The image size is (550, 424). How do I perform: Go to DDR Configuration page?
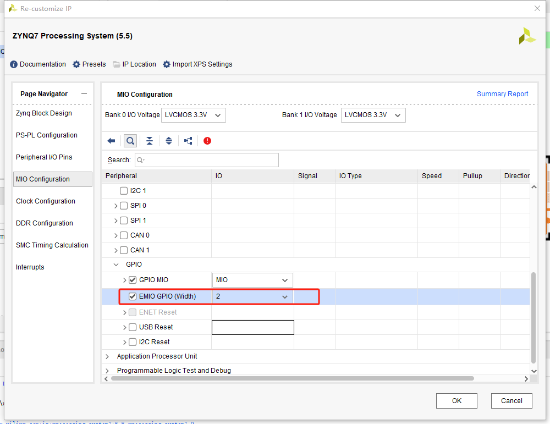coord(45,223)
